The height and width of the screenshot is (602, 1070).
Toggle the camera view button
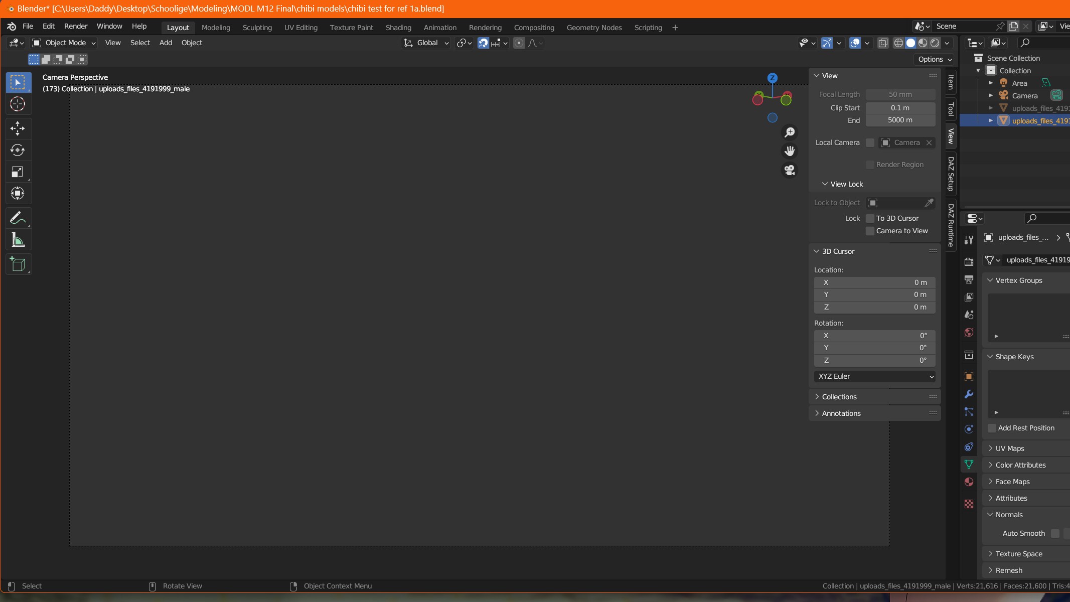coord(790,170)
